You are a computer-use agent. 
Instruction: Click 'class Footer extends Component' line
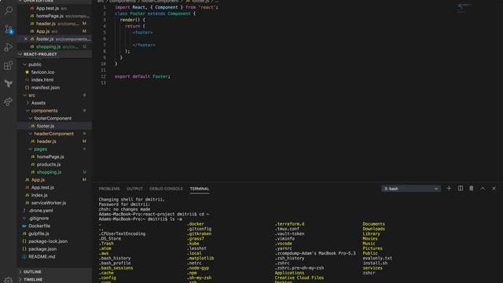click(155, 14)
